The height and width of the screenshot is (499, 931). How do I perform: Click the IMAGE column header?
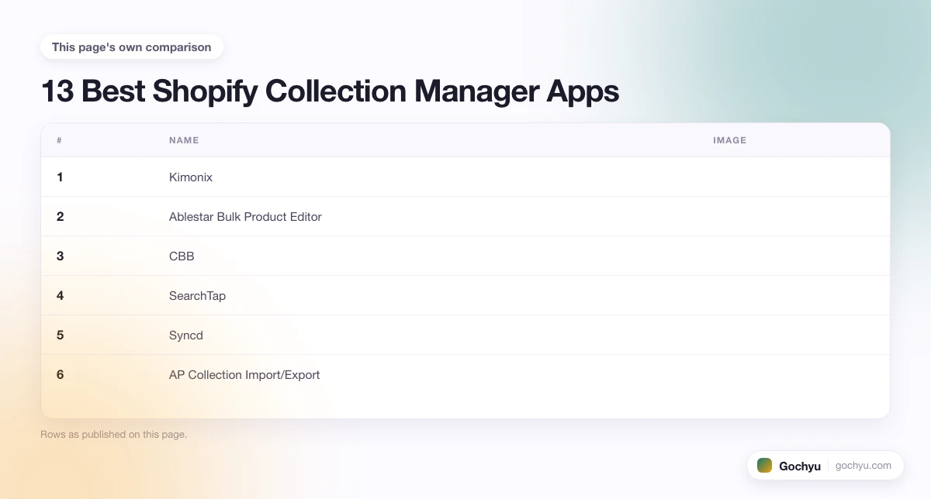pos(729,140)
